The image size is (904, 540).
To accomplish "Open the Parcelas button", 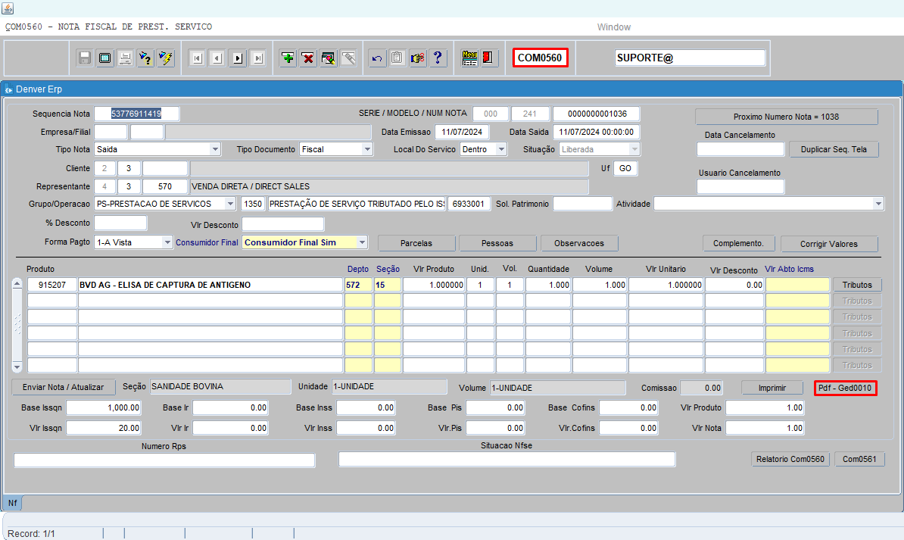I will tap(416, 243).
